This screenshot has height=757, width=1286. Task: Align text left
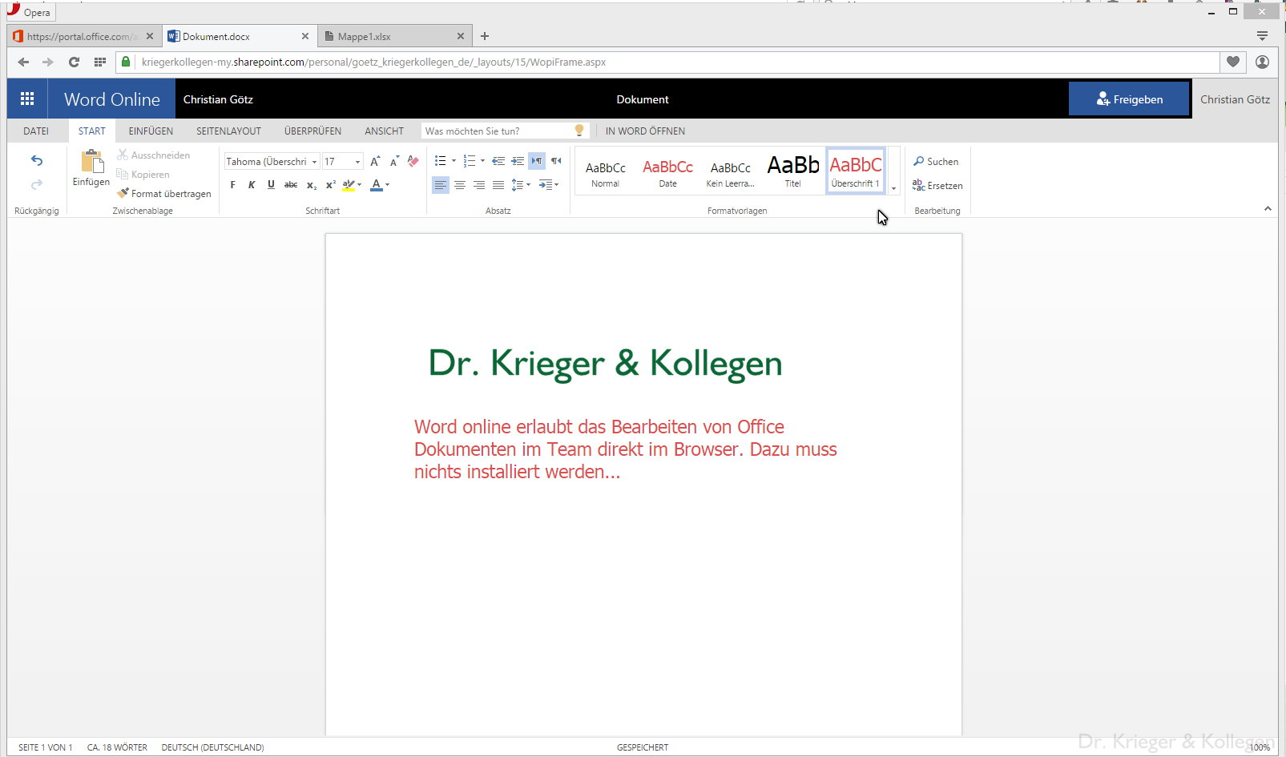(441, 185)
